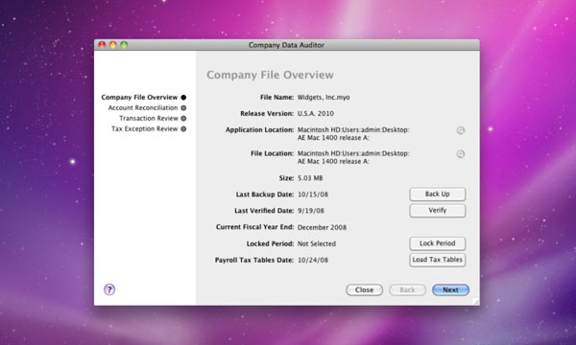Click the 'Release Version:' label

coord(267,114)
